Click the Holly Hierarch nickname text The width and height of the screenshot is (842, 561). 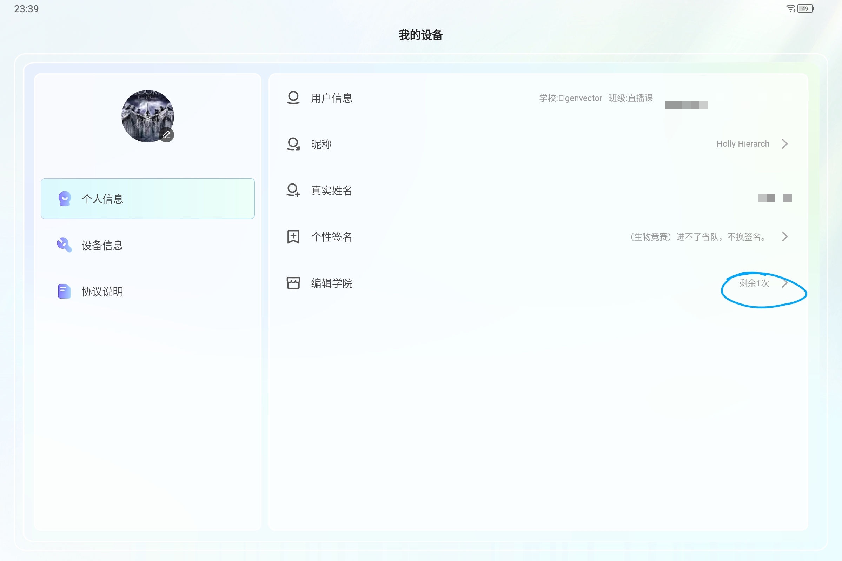coord(743,144)
